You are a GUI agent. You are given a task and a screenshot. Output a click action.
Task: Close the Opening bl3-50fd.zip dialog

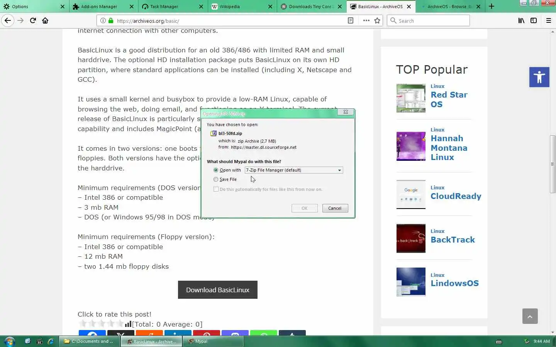[346, 112]
